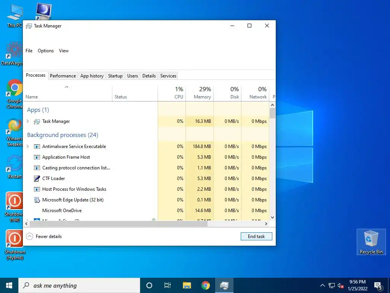Open File Explorer from the taskbar
The image size is (390, 293).
[187, 285]
